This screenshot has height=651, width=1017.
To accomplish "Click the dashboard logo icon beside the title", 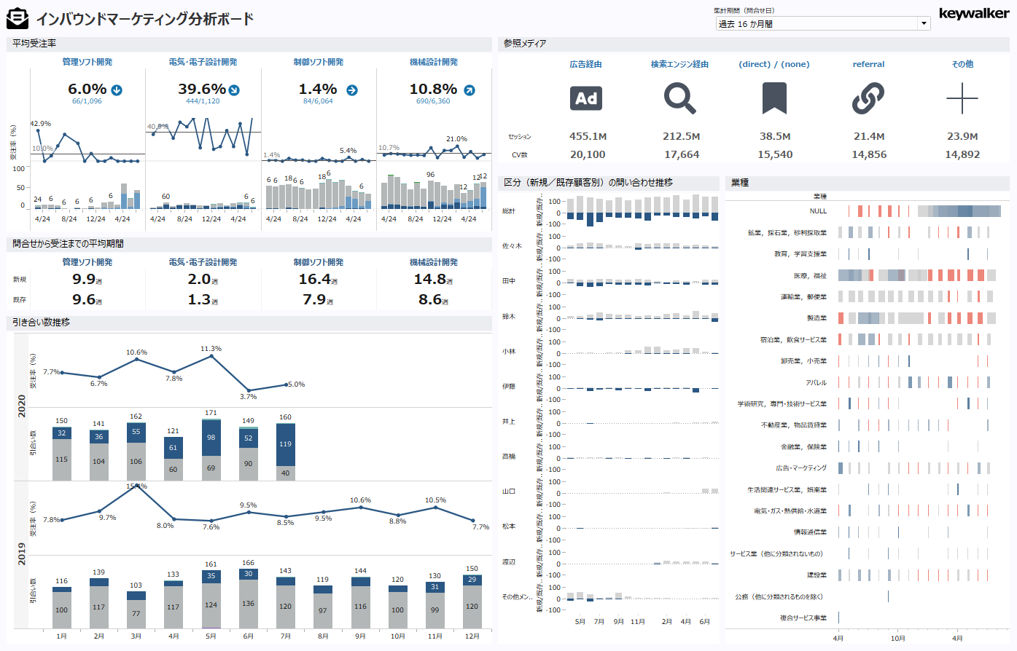I will point(17,18).
